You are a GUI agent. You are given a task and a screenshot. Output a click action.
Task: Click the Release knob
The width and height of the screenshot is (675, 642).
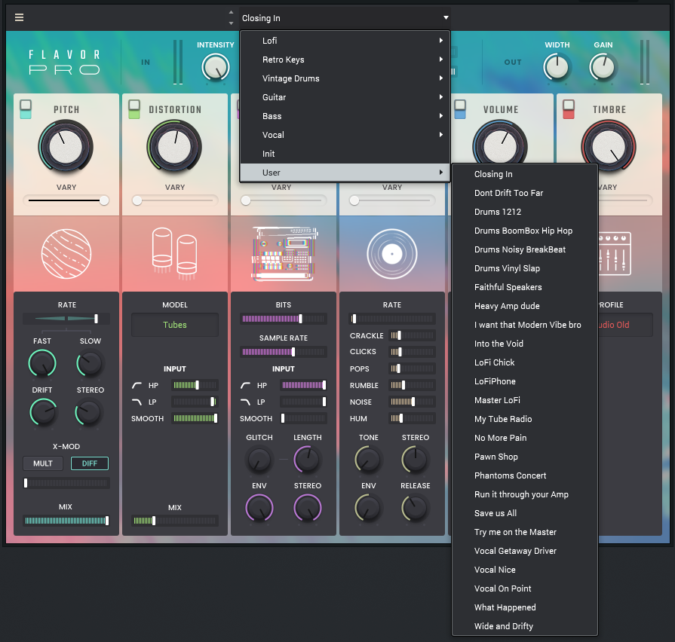point(416,508)
